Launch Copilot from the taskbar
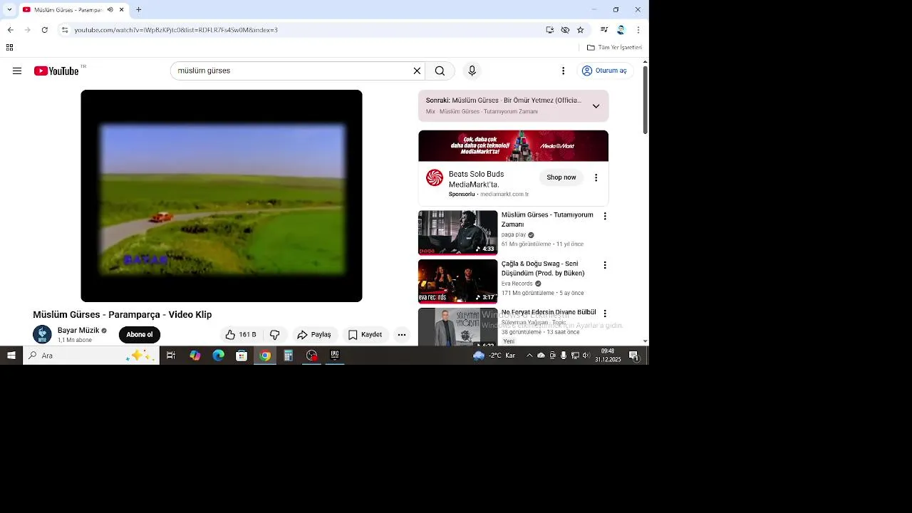The height and width of the screenshot is (513, 912). click(195, 356)
